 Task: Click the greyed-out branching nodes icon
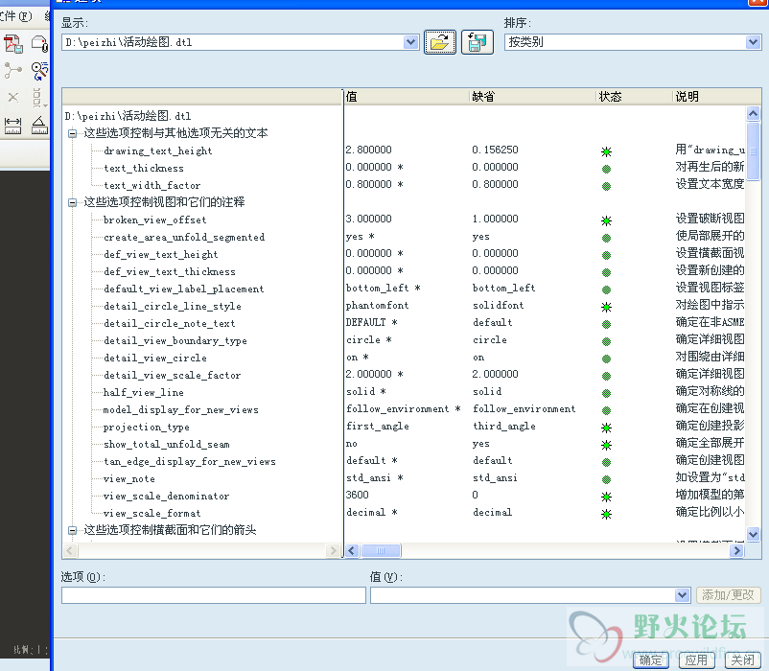pos(13,71)
